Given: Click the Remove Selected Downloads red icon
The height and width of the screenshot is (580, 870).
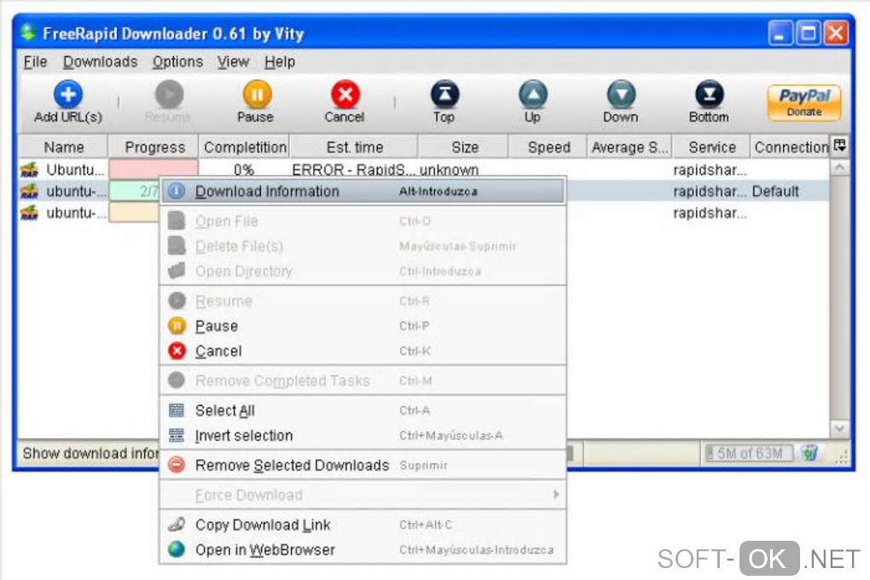Looking at the screenshot, I should click(177, 465).
